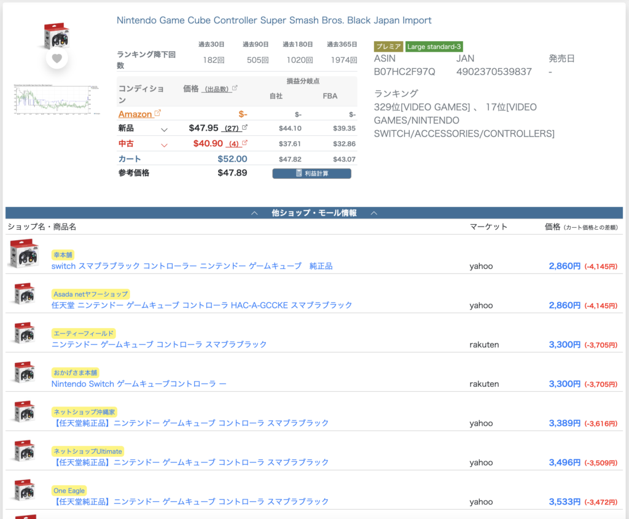629x519 pixels.
Task: Click the heart favorite icon
Action: point(57,58)
